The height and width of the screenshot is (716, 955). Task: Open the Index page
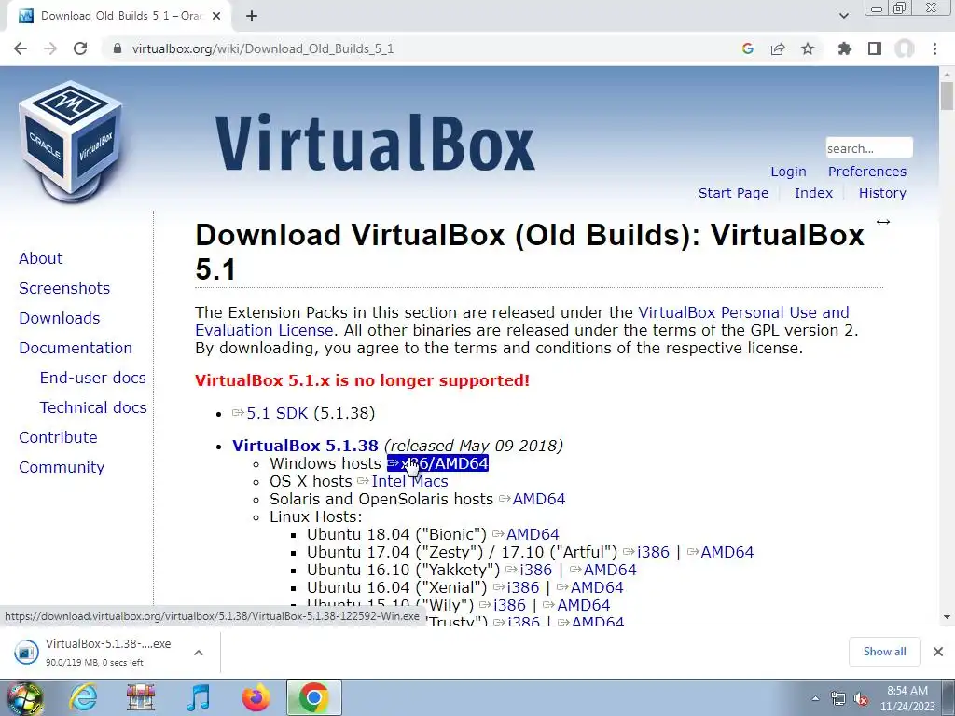pyautogui.click(x=813, y=193)
